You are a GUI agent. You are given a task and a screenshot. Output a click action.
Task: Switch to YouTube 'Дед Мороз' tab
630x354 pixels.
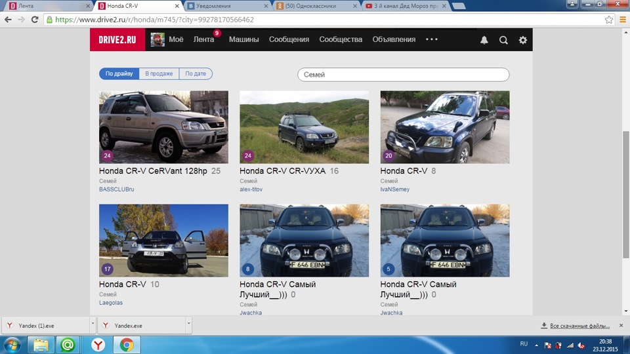click(406, 6)
